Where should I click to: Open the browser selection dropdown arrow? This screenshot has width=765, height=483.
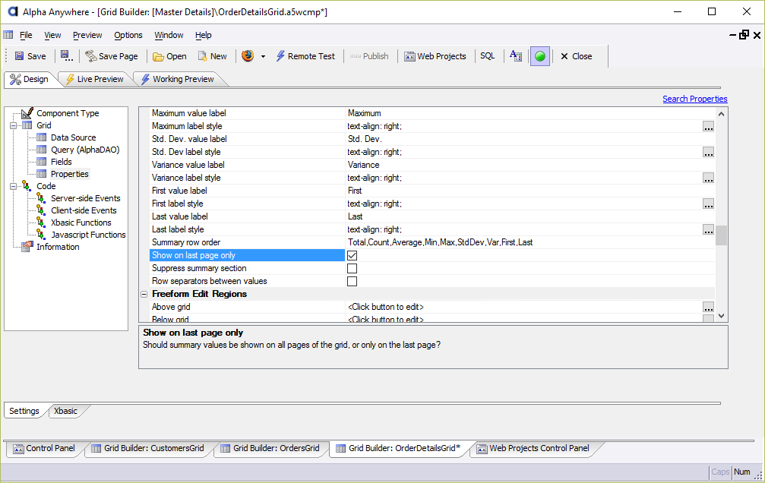pos(263,57)
